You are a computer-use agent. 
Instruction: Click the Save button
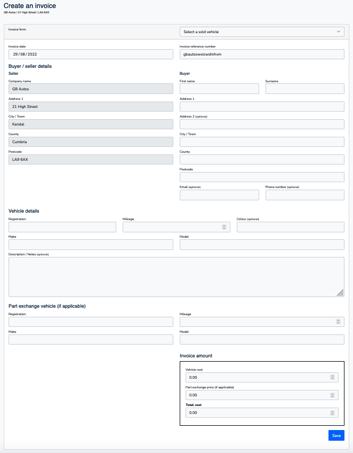click(336, 435)
